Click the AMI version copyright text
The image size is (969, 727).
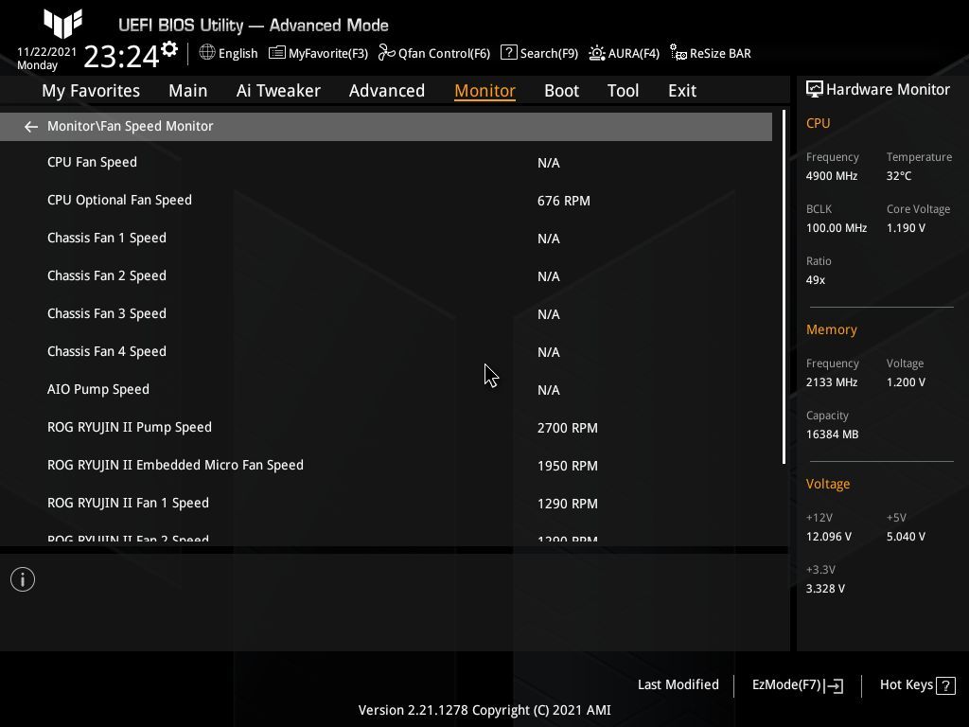pyautogui.click(x=484, y=710)
